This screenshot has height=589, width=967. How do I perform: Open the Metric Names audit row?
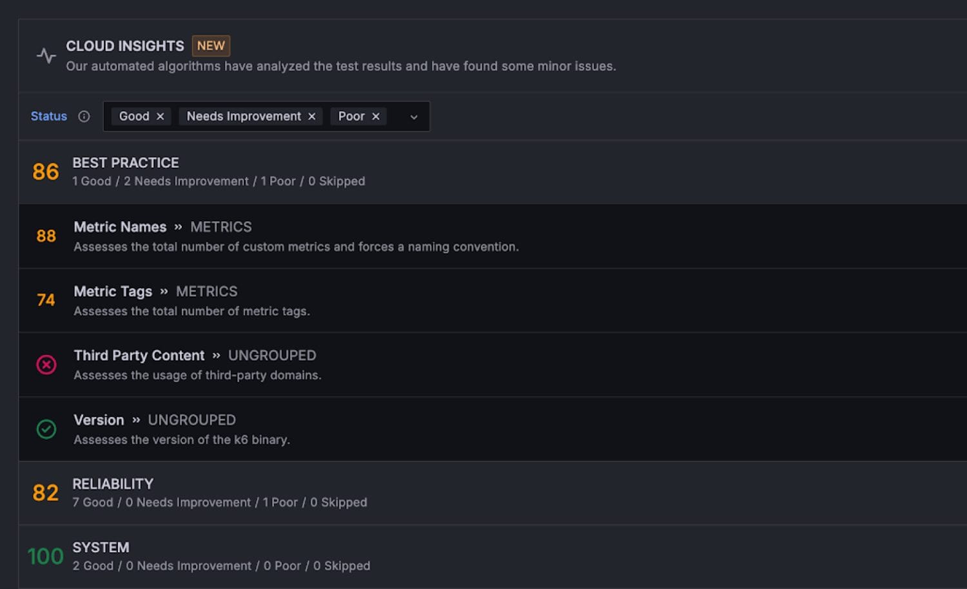click(x=493, y=237)
